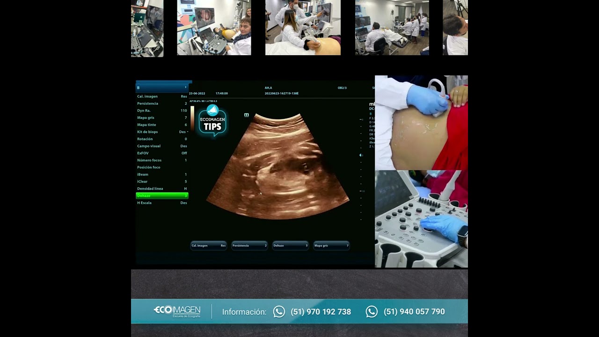Click the WhatsApp icon beside (51) 940 057 790

tap(372, 312)
